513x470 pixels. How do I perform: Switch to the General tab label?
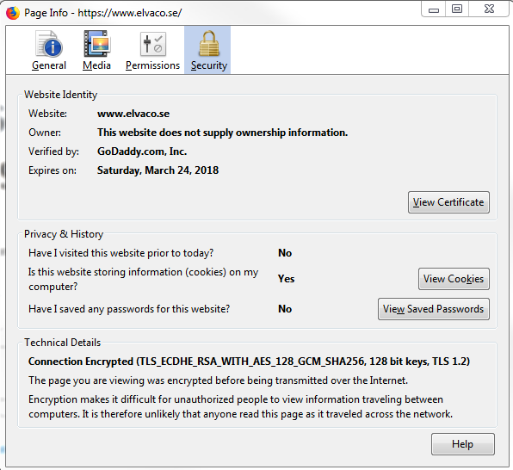(x=49, y=65)
